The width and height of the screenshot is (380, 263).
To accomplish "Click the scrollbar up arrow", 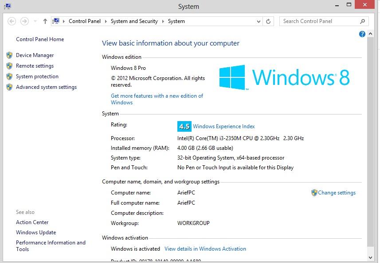I will [x=370, y=34].
